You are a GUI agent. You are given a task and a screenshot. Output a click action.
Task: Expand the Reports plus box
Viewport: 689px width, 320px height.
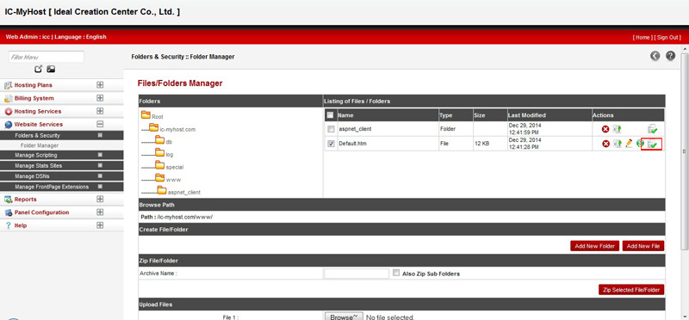[x=100, y=200]
